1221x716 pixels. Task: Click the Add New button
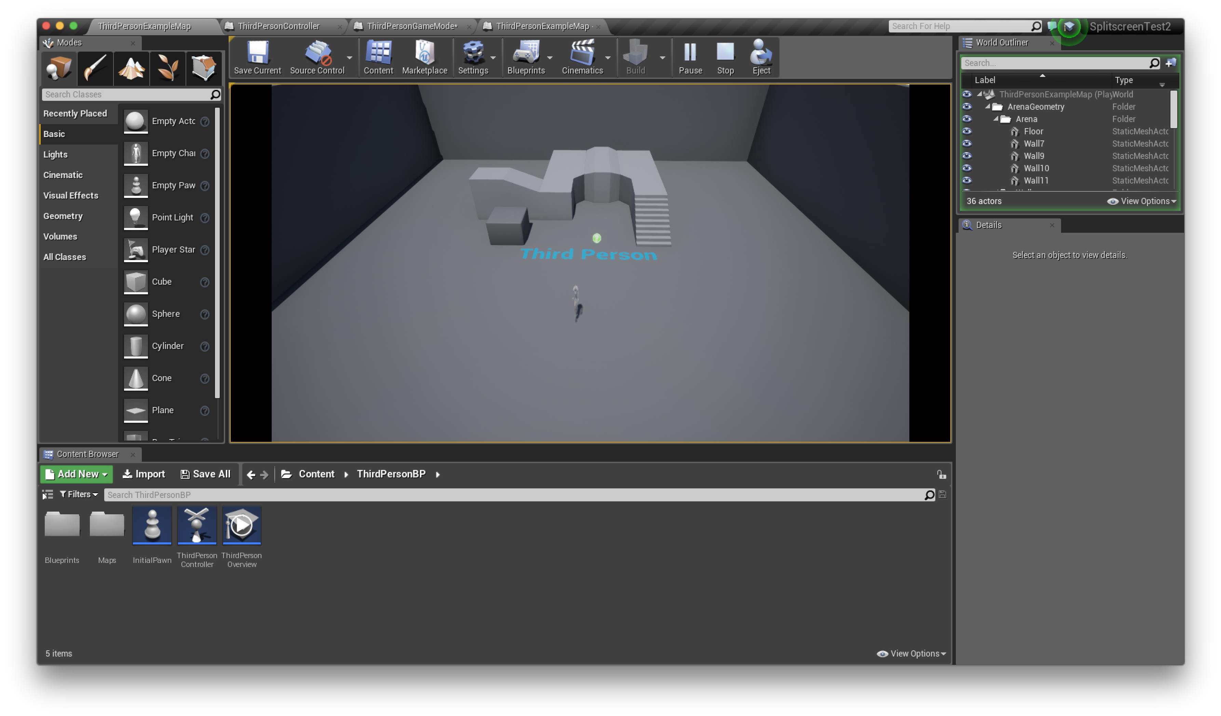point(77,474)
